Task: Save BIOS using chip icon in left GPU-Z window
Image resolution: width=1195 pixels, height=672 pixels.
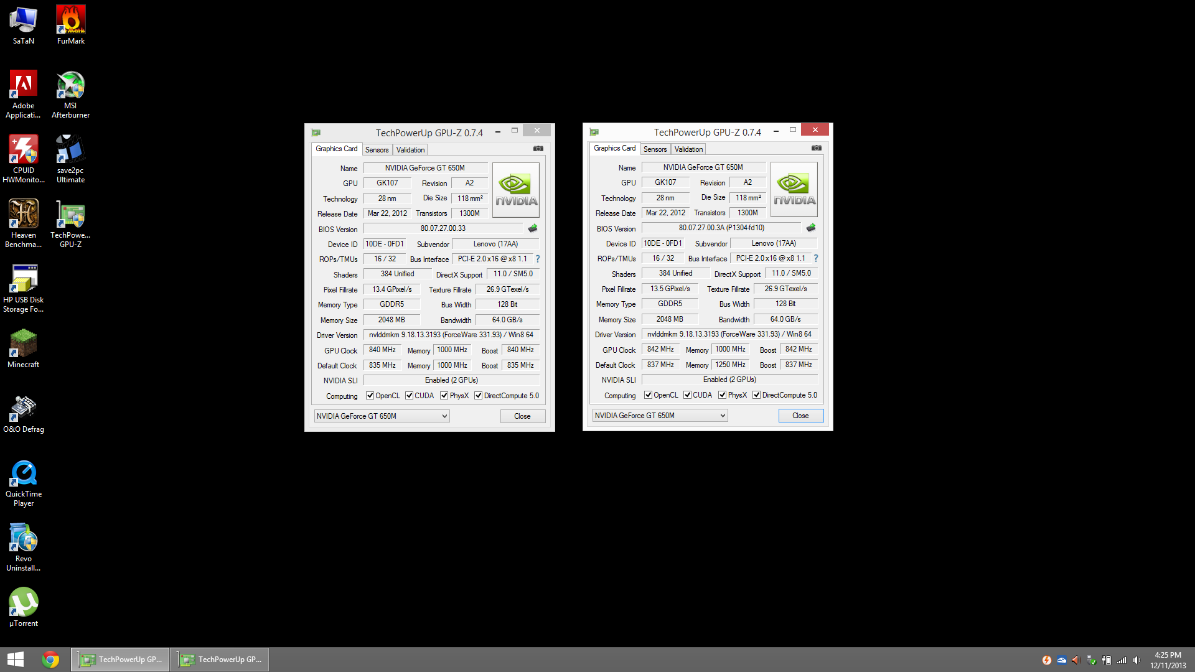Action: (533, 228)
